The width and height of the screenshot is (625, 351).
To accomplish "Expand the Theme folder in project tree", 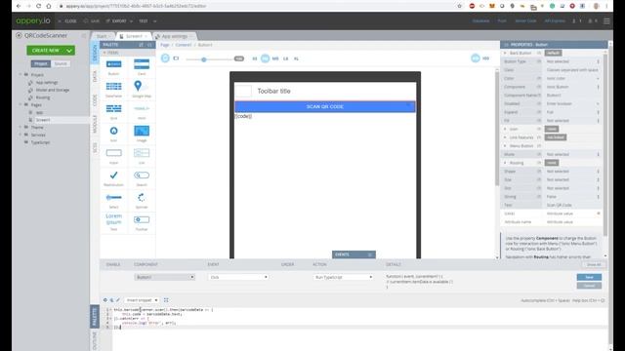I will (x=21, y=128).
